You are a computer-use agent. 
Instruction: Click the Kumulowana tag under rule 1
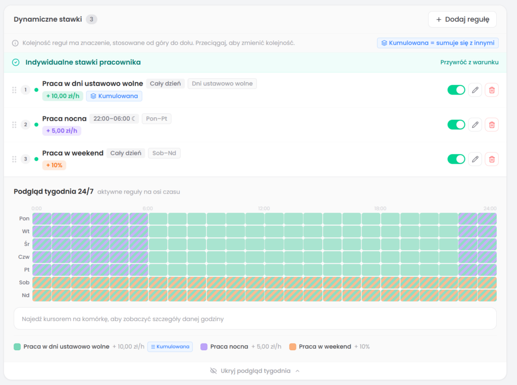114,96
